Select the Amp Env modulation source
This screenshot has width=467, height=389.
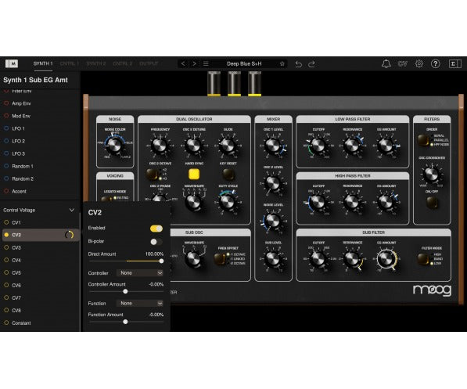click(x=40, y=103)
